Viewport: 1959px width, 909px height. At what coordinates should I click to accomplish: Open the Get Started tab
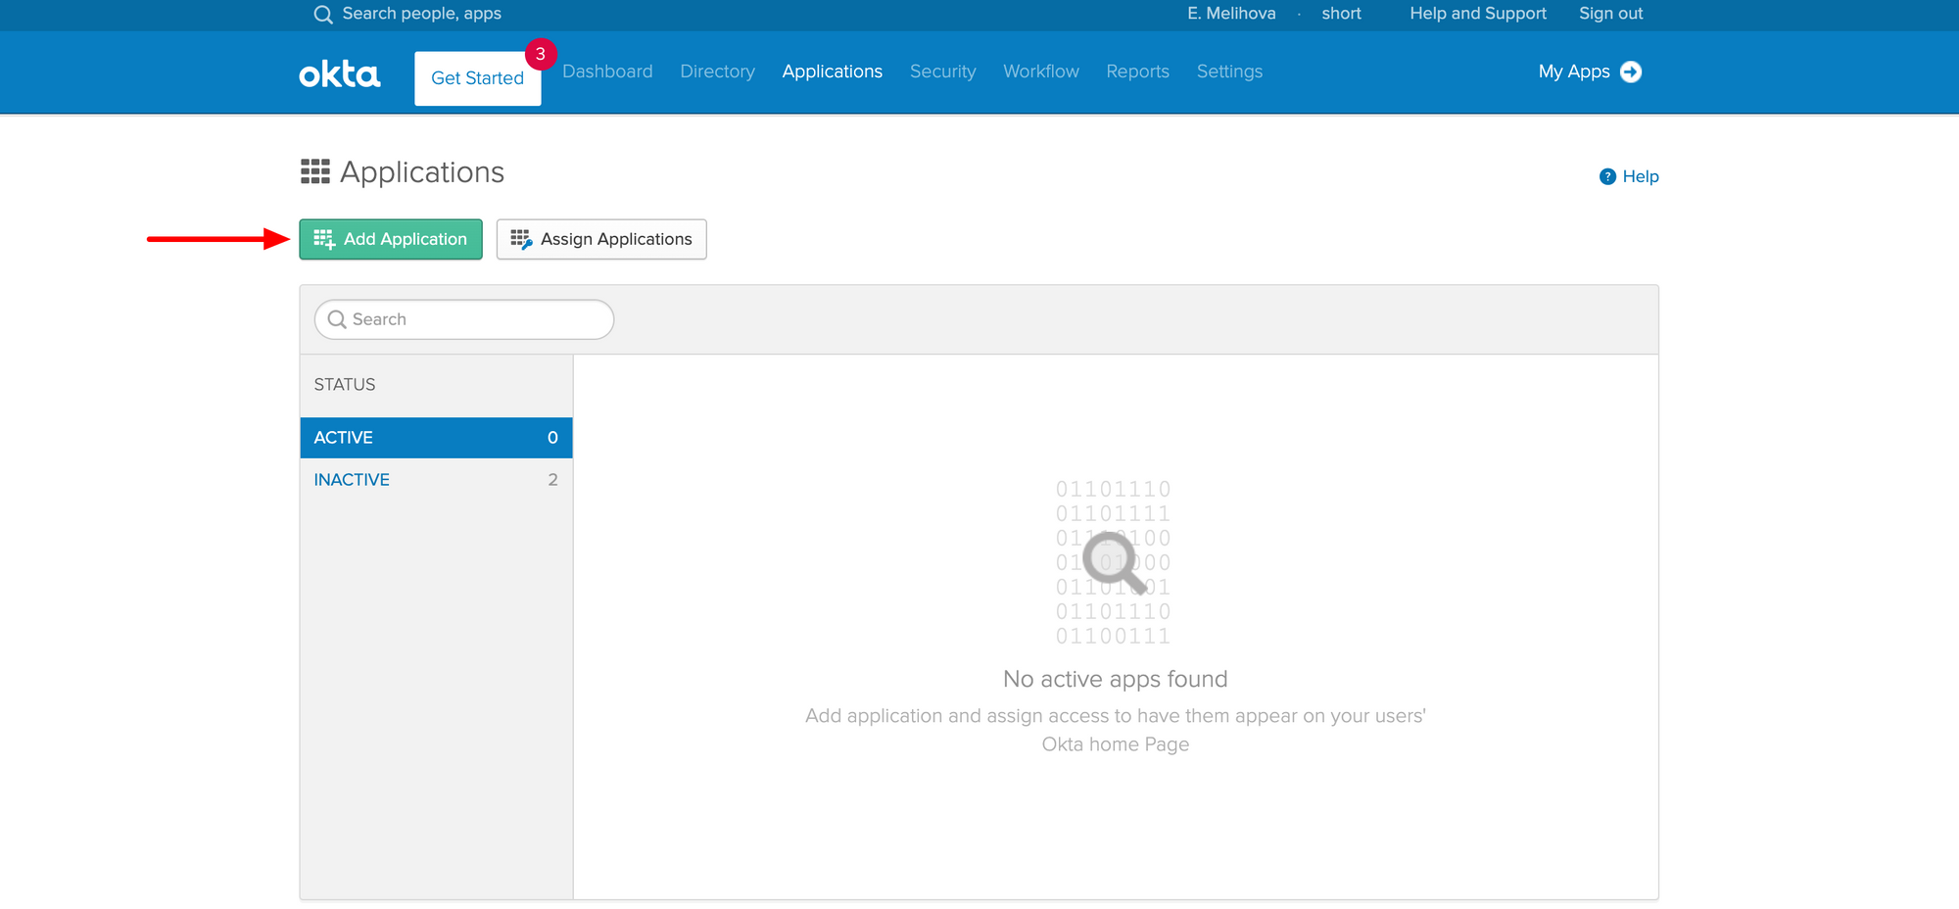(478, 78)
